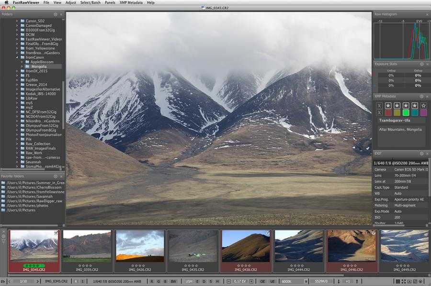The image size is (431, 286).
Task: Set fifth star rating in XMP Metadata
Action: (424, 105)
